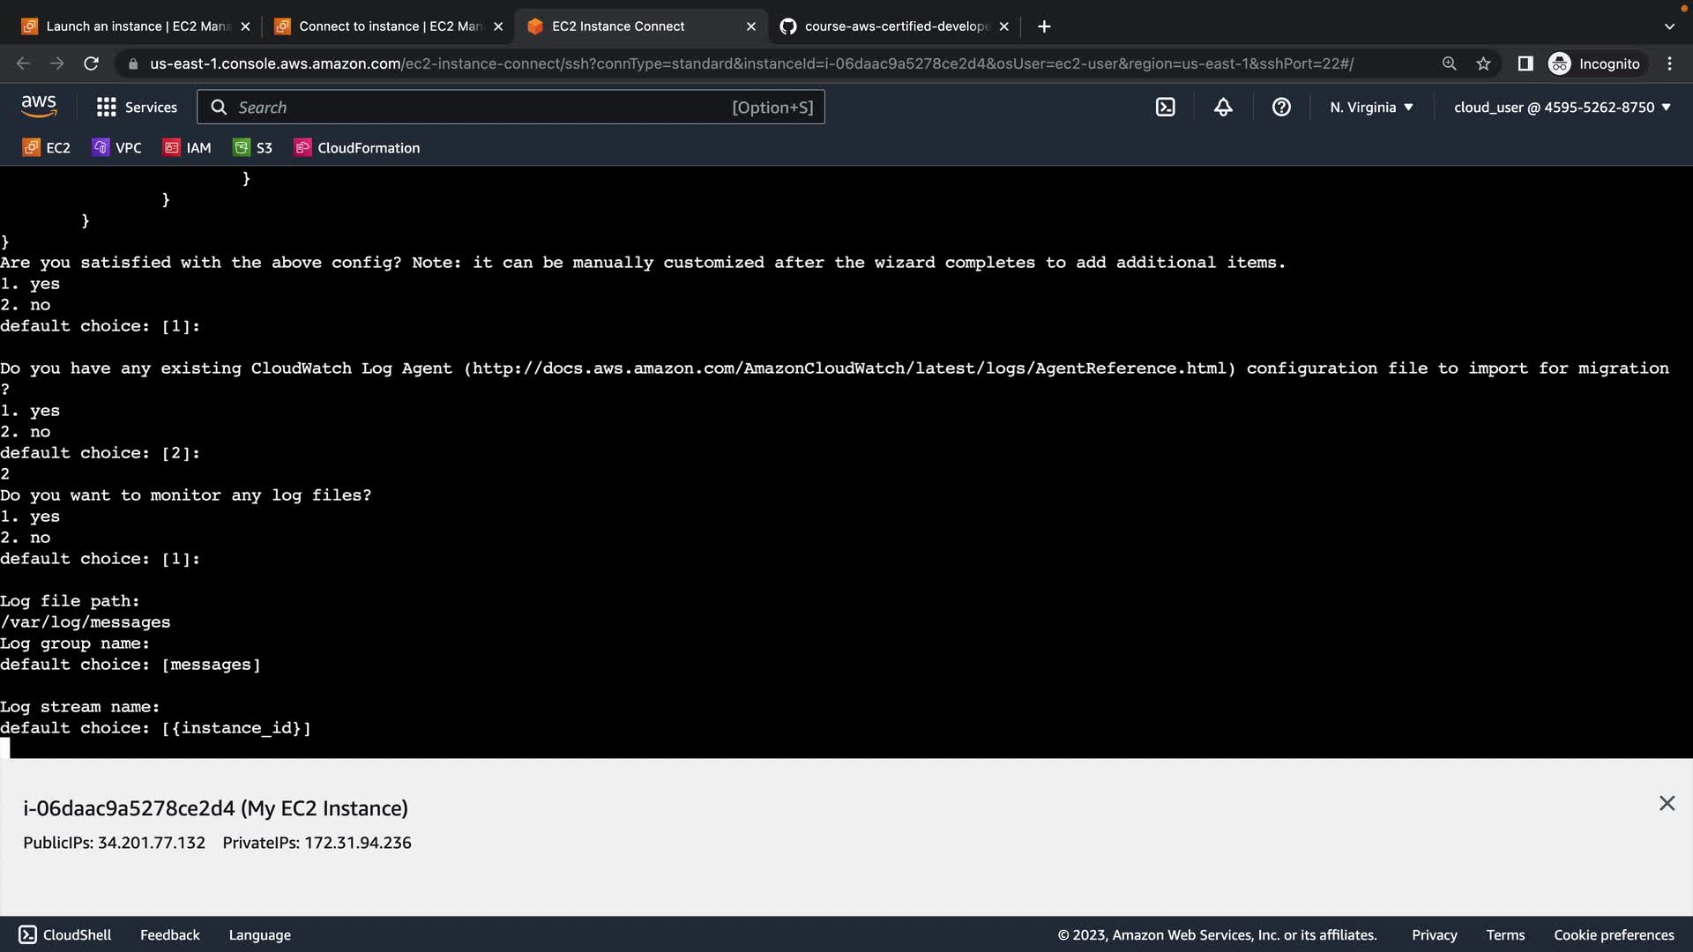This screenshot has height=952, width=1693.
Task: Click the Cookie preferences link
Action: tap(1613, 935)
